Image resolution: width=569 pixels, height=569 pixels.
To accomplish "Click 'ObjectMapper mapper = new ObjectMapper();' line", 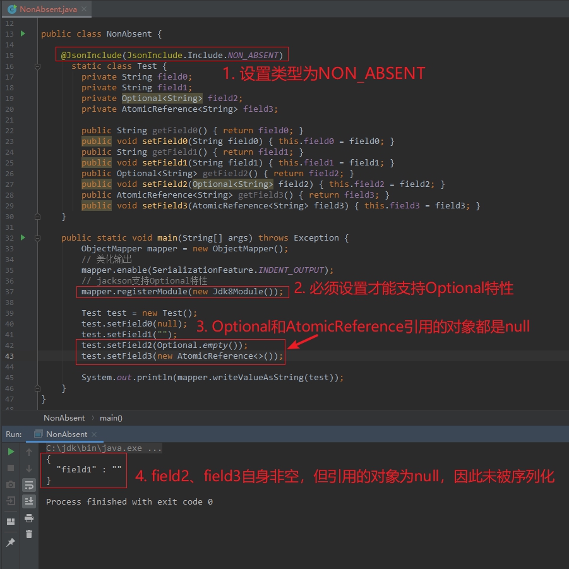I will pos(184,249).
